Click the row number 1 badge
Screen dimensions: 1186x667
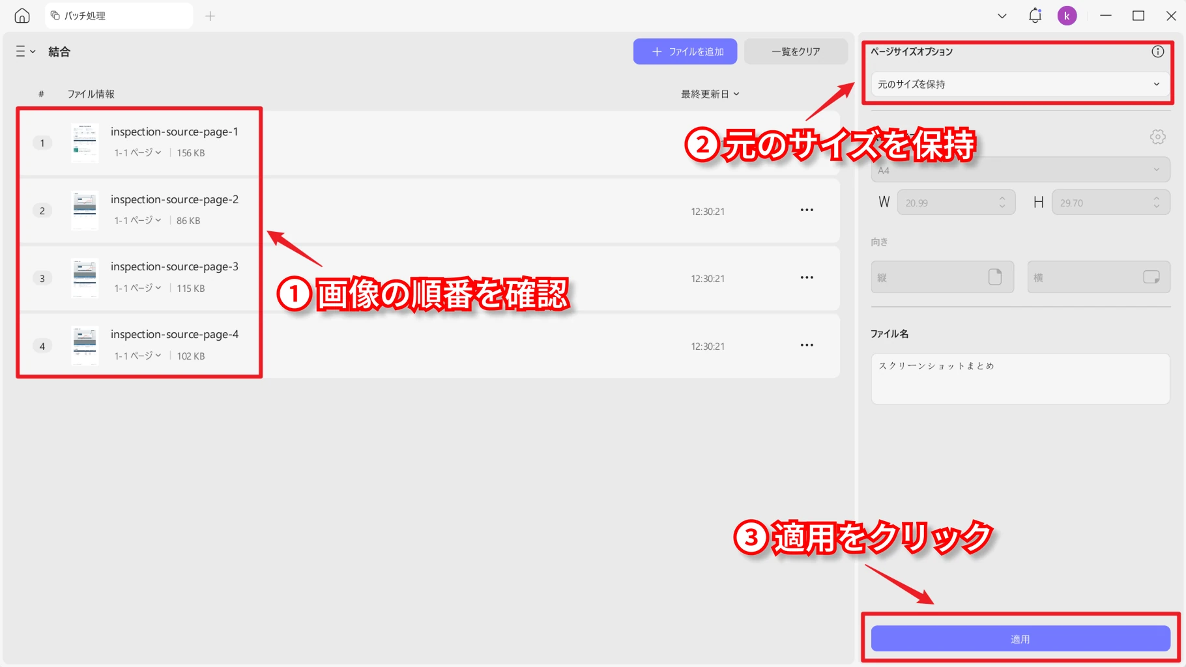point(42,143)
